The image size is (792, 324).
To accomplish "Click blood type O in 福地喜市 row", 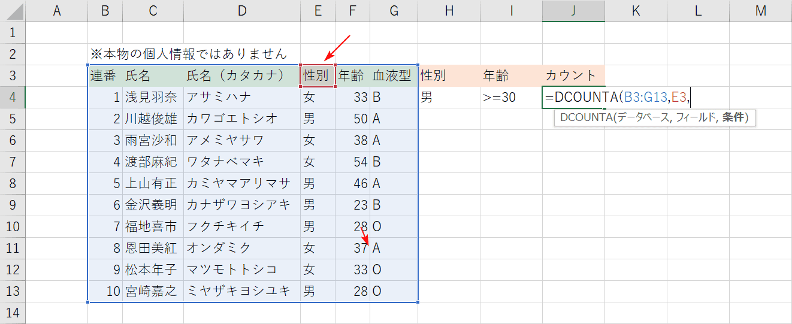I will tap(394, 226).
